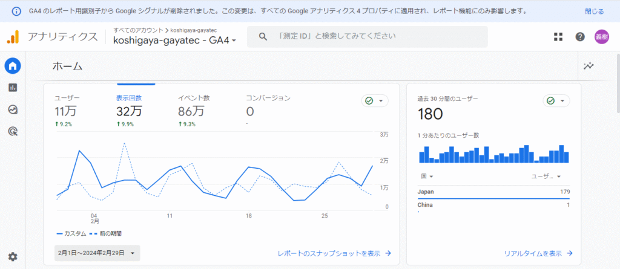620x269 pixels.
Task: Click the search magnifier icon
Action: (x=263, y=36)
